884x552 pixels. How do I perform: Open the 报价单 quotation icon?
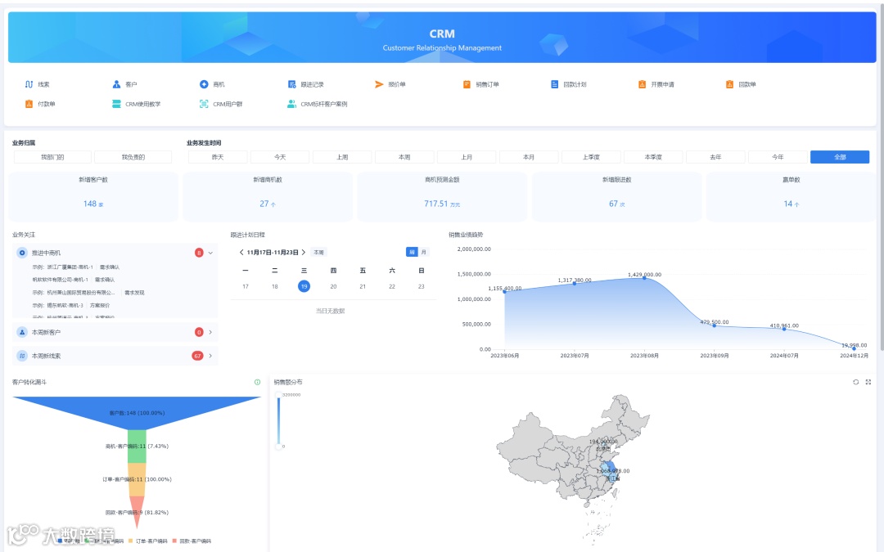[379, 84]
